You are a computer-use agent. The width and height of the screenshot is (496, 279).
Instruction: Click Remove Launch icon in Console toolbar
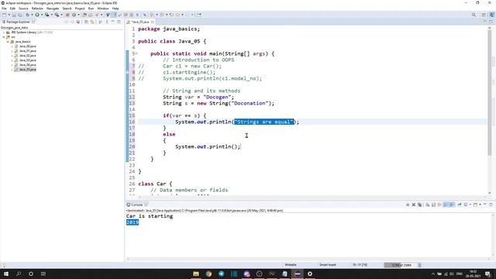413,205
